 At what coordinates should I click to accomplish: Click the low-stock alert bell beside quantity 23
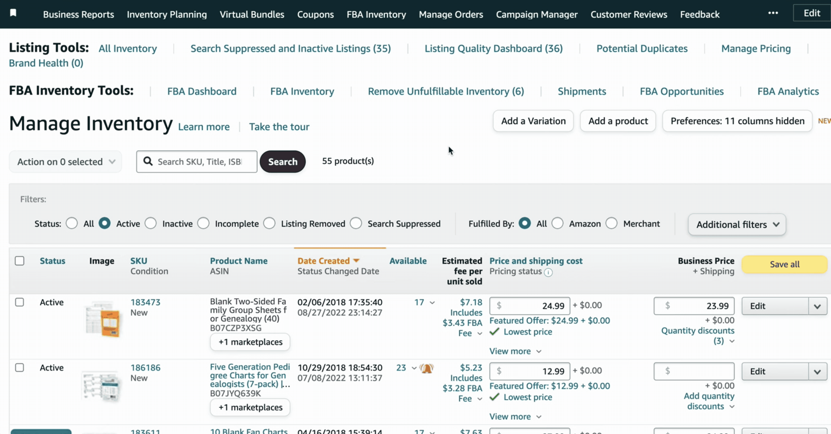(x=427, y=368)
